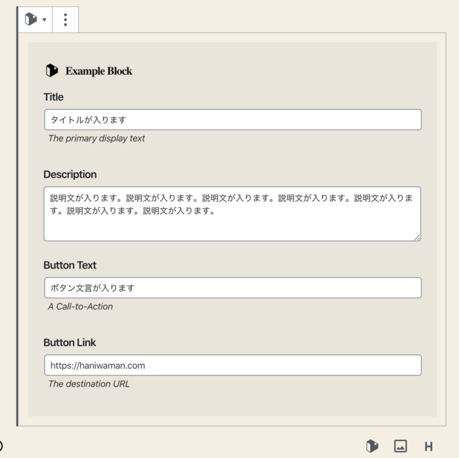Click the Button Link label

[70, 343]
